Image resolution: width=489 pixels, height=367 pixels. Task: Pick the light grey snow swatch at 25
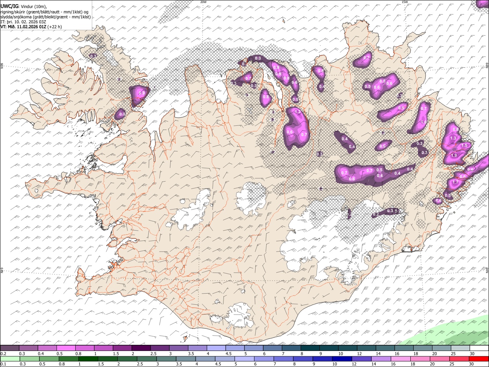pos(460,348)
